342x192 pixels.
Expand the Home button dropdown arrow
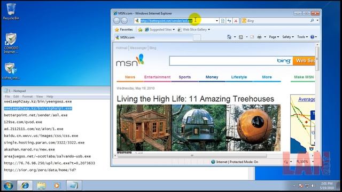pos(235,37)
